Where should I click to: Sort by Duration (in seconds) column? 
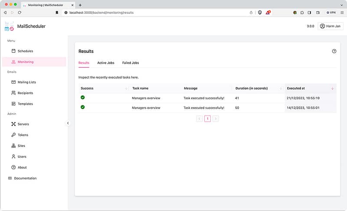(x=258, y=88)
